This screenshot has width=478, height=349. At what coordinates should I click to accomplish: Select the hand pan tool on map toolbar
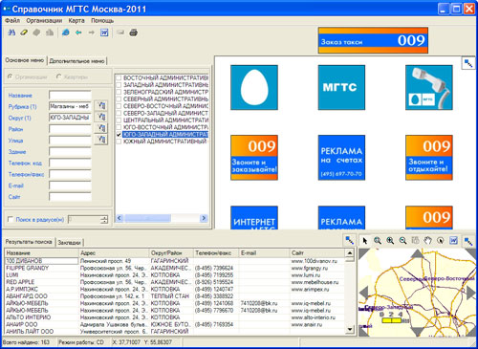pos(427,241)
